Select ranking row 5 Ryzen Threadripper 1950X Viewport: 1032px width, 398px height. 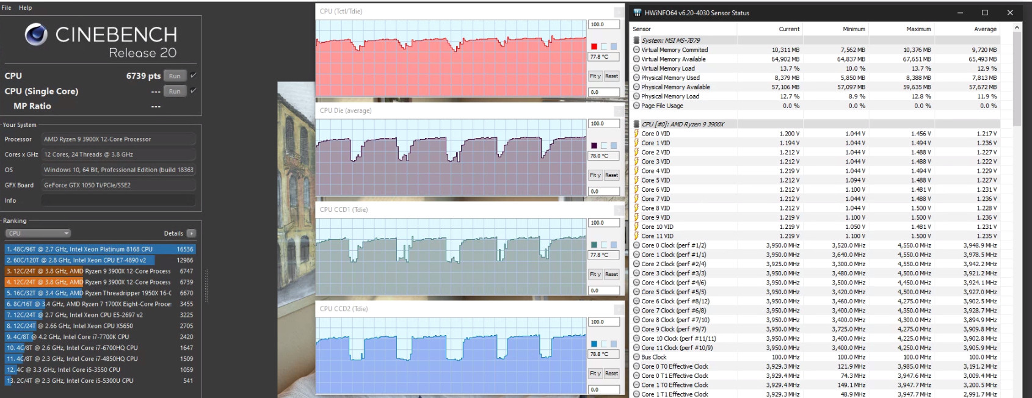[x=100, y=293]
